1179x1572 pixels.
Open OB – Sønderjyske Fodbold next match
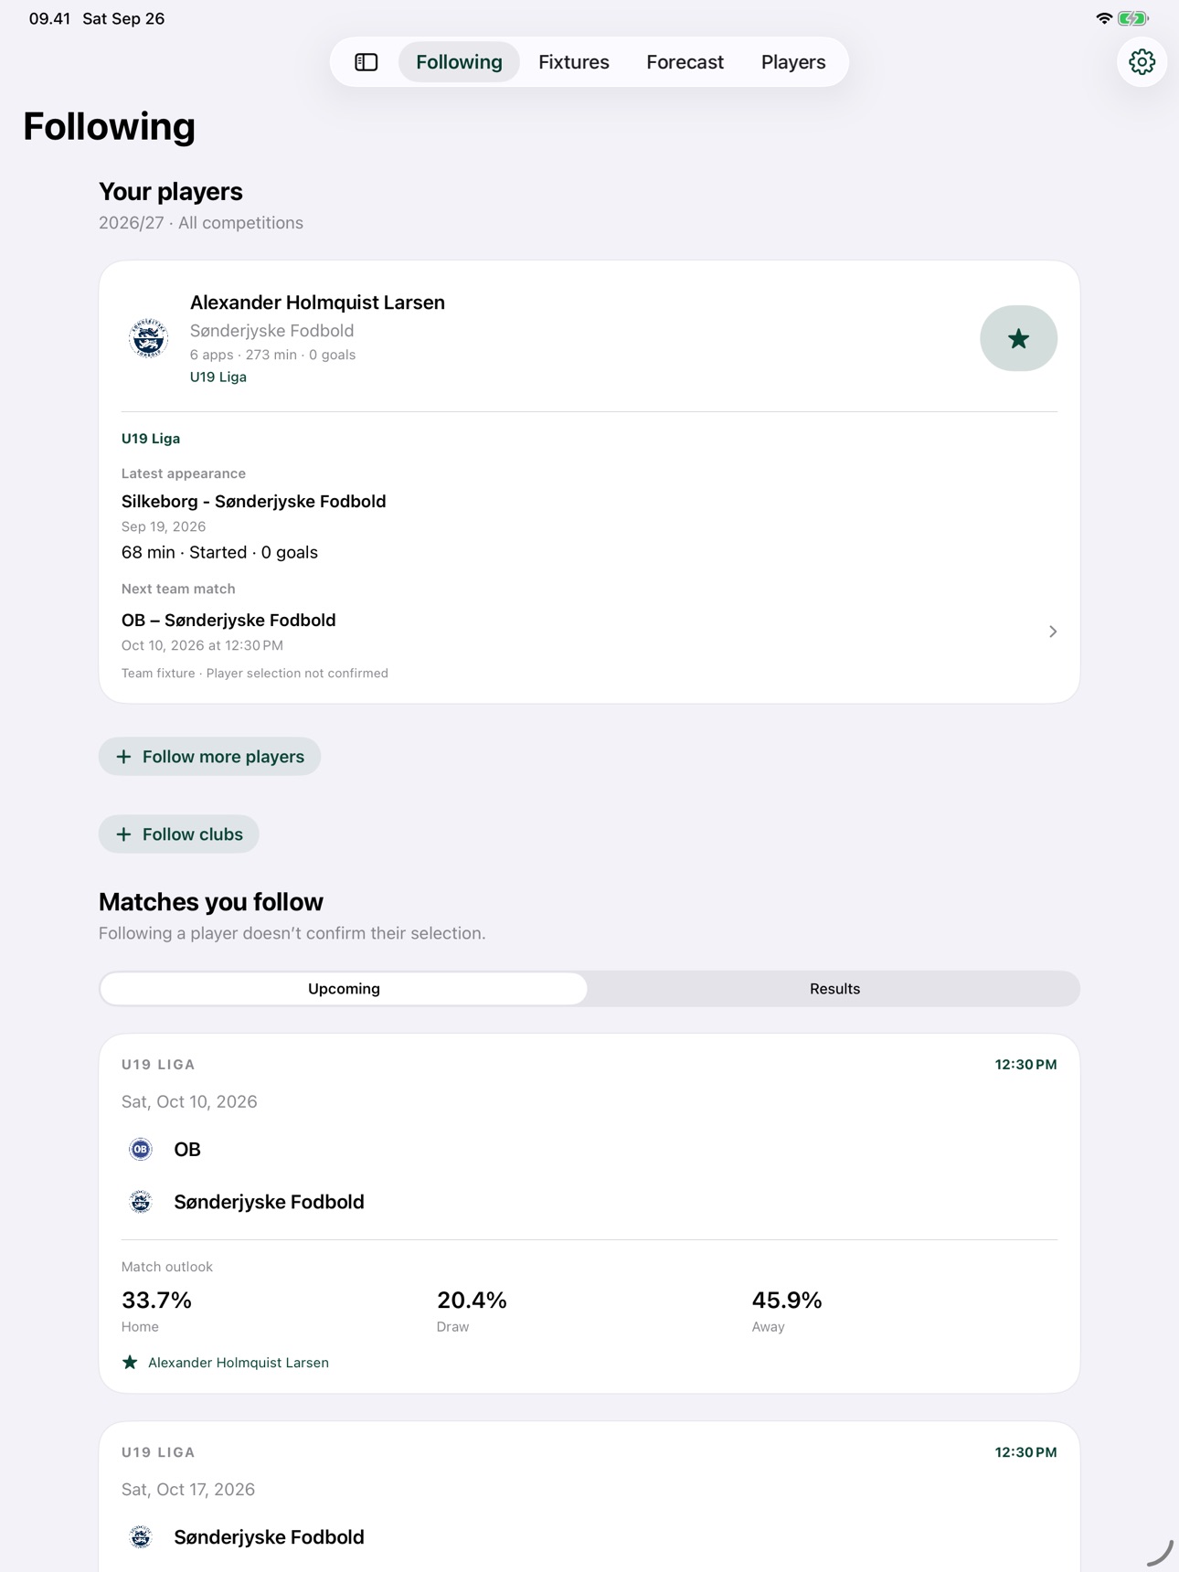(x=589, y=632)
